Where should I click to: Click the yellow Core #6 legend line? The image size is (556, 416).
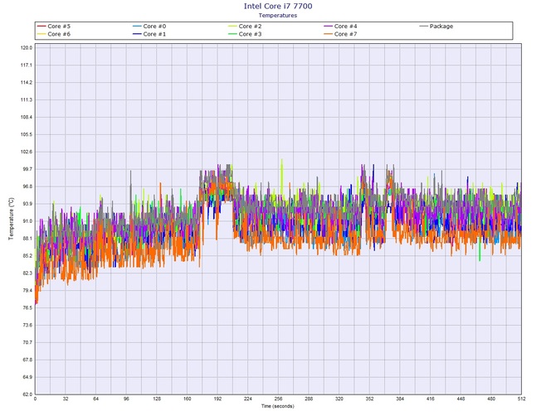41,34
